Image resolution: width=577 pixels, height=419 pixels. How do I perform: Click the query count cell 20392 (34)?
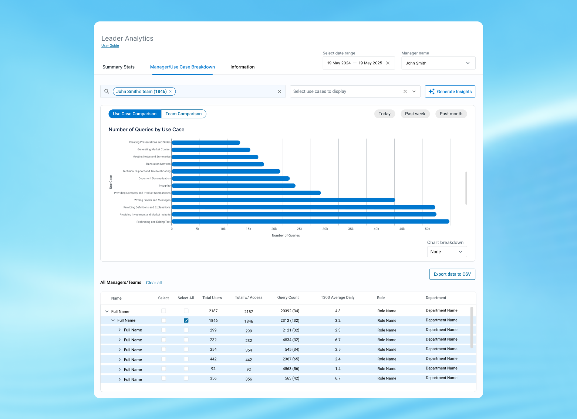click(x=290, y=311)
